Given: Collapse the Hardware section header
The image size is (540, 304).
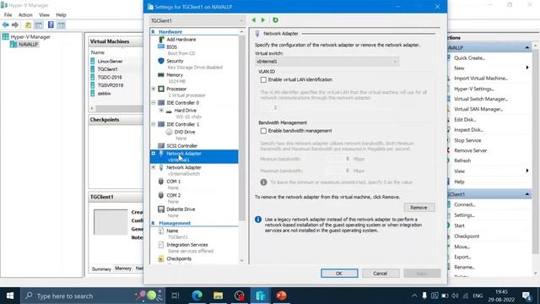Looking at the screenshot, I should [x=153, y=32].
